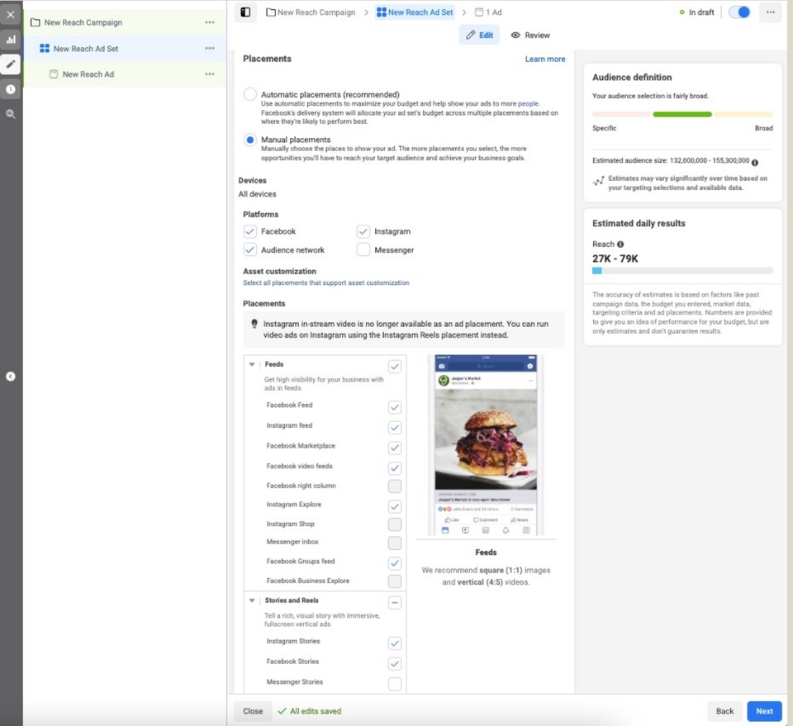
Task: Click the Back button
Action: (724, 711)
